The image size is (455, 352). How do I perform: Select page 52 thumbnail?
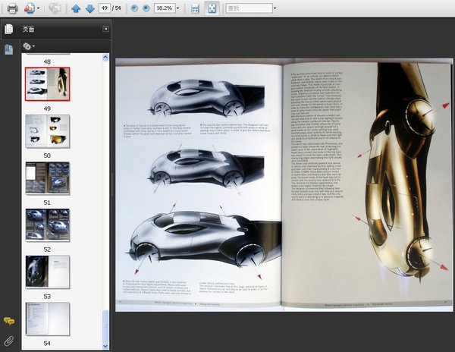pos(47,225)
